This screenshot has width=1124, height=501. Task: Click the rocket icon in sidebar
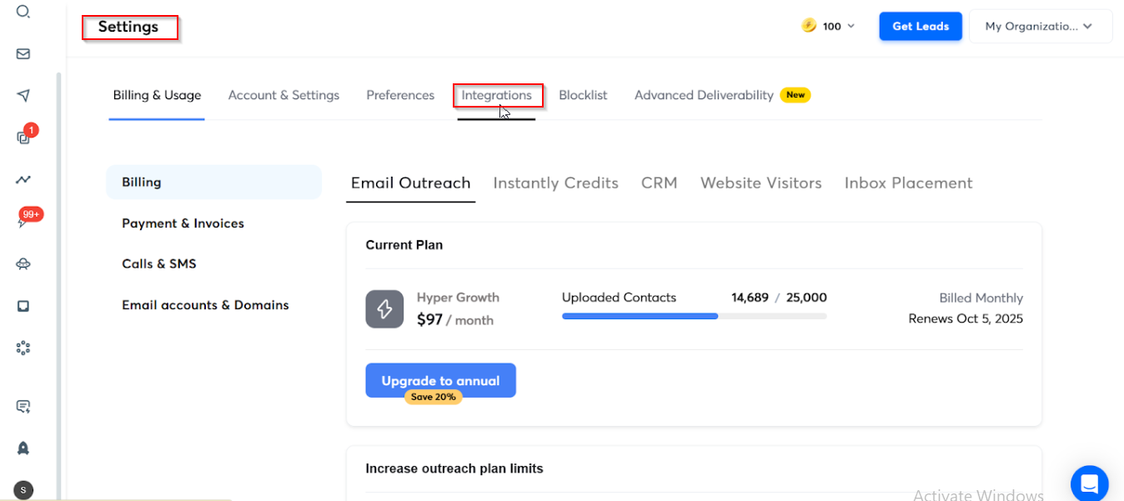(x=23, y=448)
